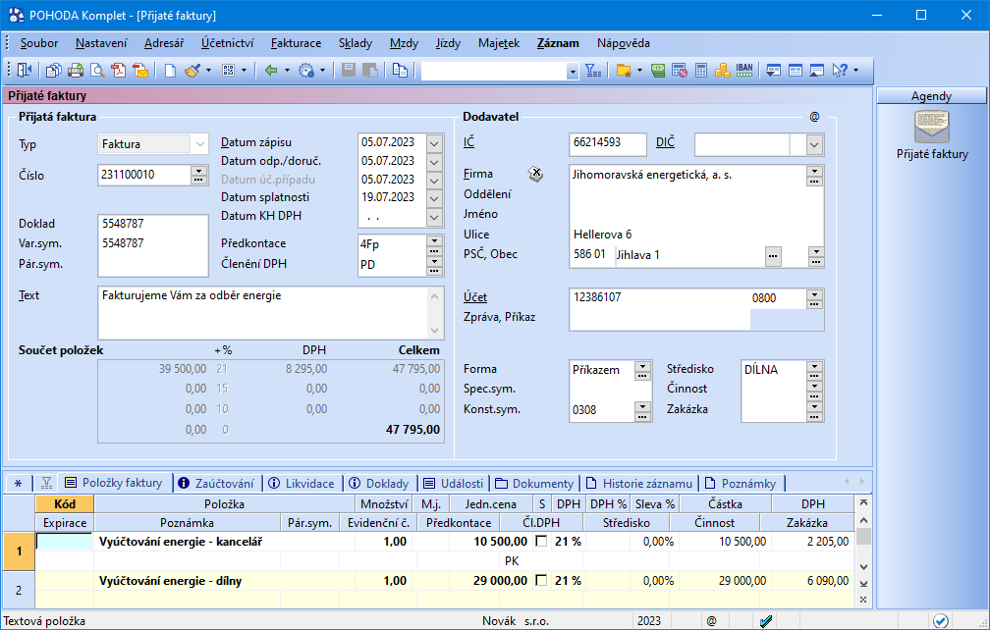The width and height of the screenshot is (990, 630).
Task: Open the Fakturace menu
Action: coord(297,43)
